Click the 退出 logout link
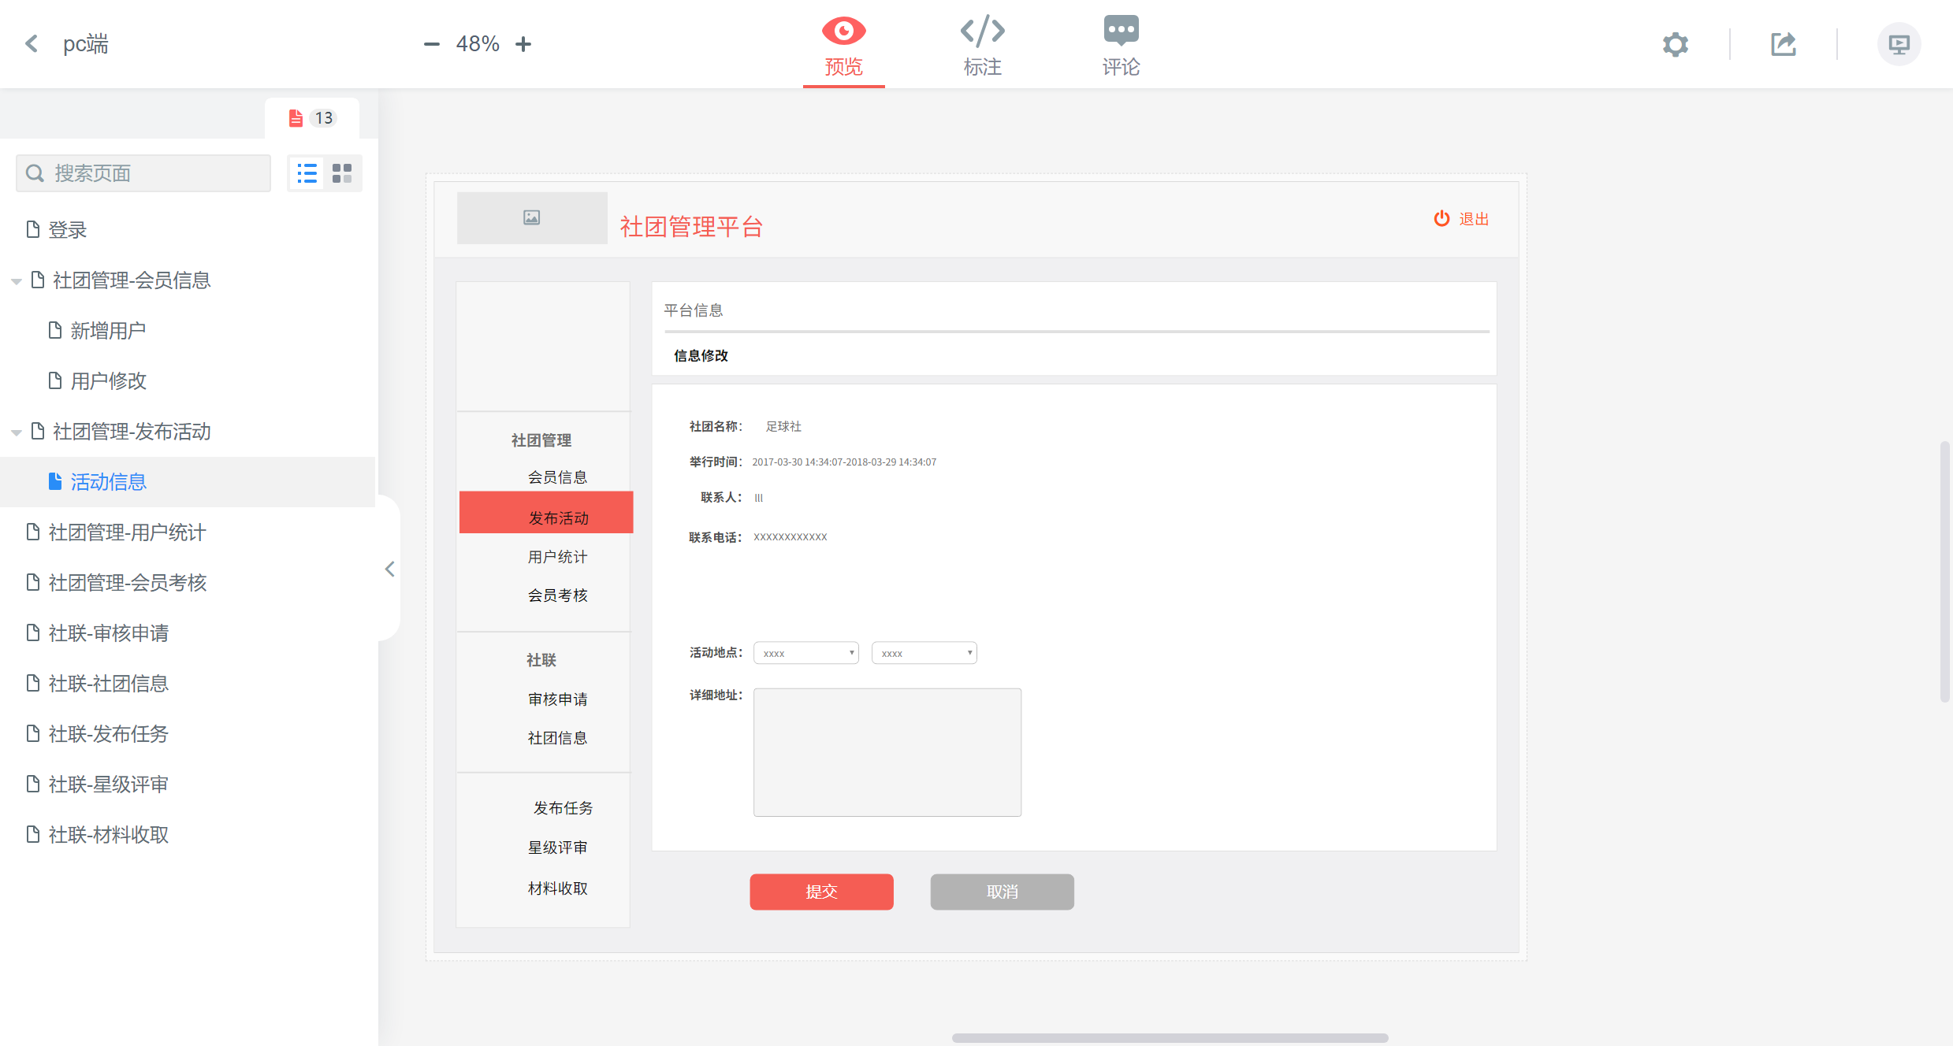This screenshot has width=1953, height=1046. tap(1473, 219)
